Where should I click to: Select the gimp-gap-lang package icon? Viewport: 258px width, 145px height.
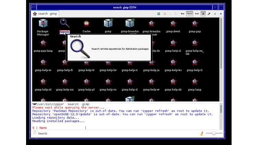pyautogui.click(x=43, y=43)
